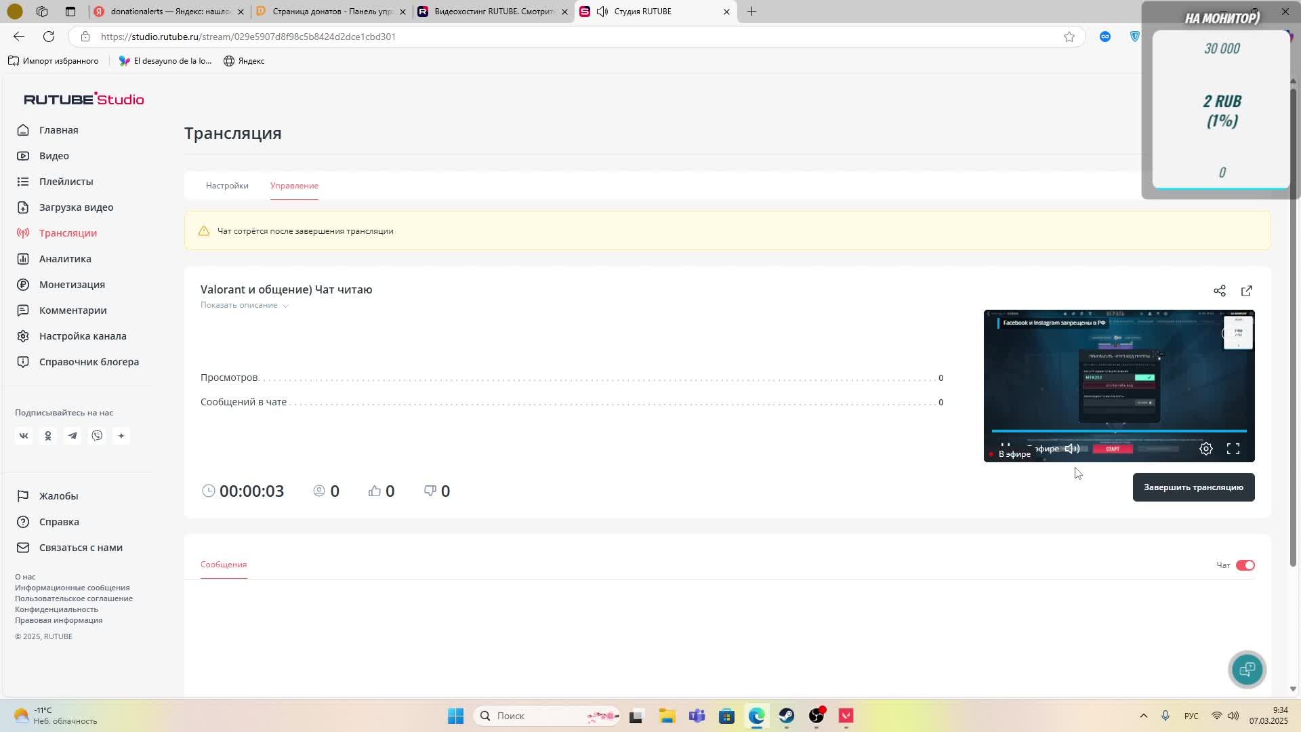
Task: Open Информационные сообщения footer link
Action: [x=72, y=588]
